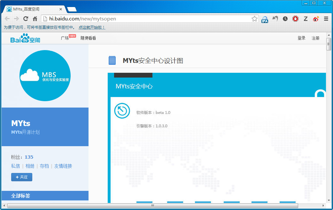The height and width of the screenshot is (210, 333).
Task: Open the MYts安全中心设计图 article title
Action: point(153,61)
